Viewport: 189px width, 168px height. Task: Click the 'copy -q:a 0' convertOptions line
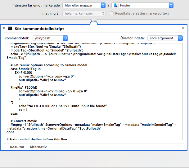click(47, 76)
